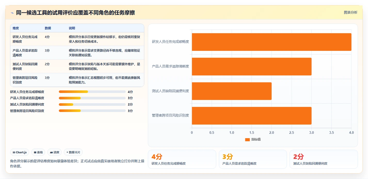Click the 管理者跨项目风险识别度 progress bar
Viewport: 368px width, 179px height.
pos(92,111)
